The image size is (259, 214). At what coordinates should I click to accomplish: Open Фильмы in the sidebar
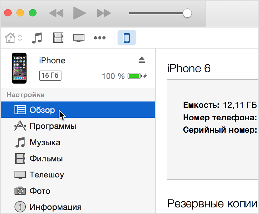pyautogui.click(x=78, y=158)
